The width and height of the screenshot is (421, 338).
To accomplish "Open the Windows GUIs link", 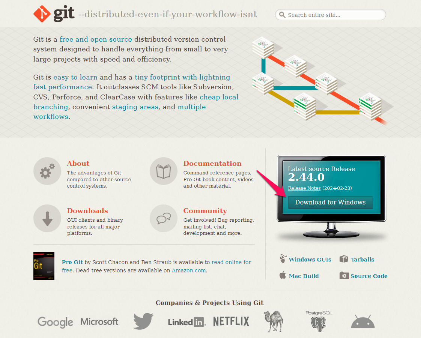I will pyautogui.click(x=310, y=260).
